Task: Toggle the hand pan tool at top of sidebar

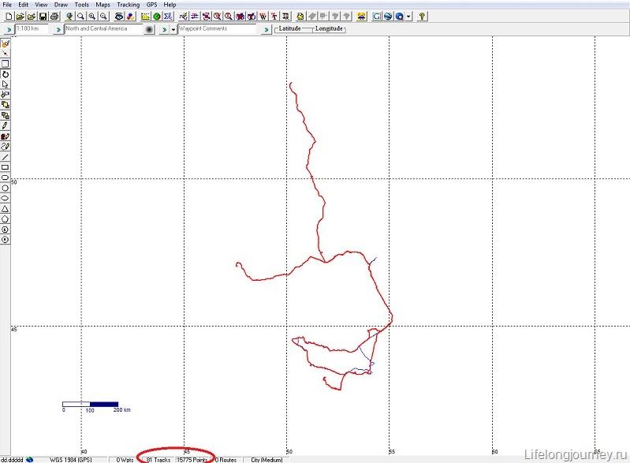Action: (5, 43)
